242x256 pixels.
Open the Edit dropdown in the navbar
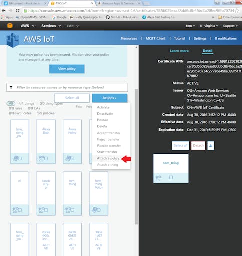(73, 26)
